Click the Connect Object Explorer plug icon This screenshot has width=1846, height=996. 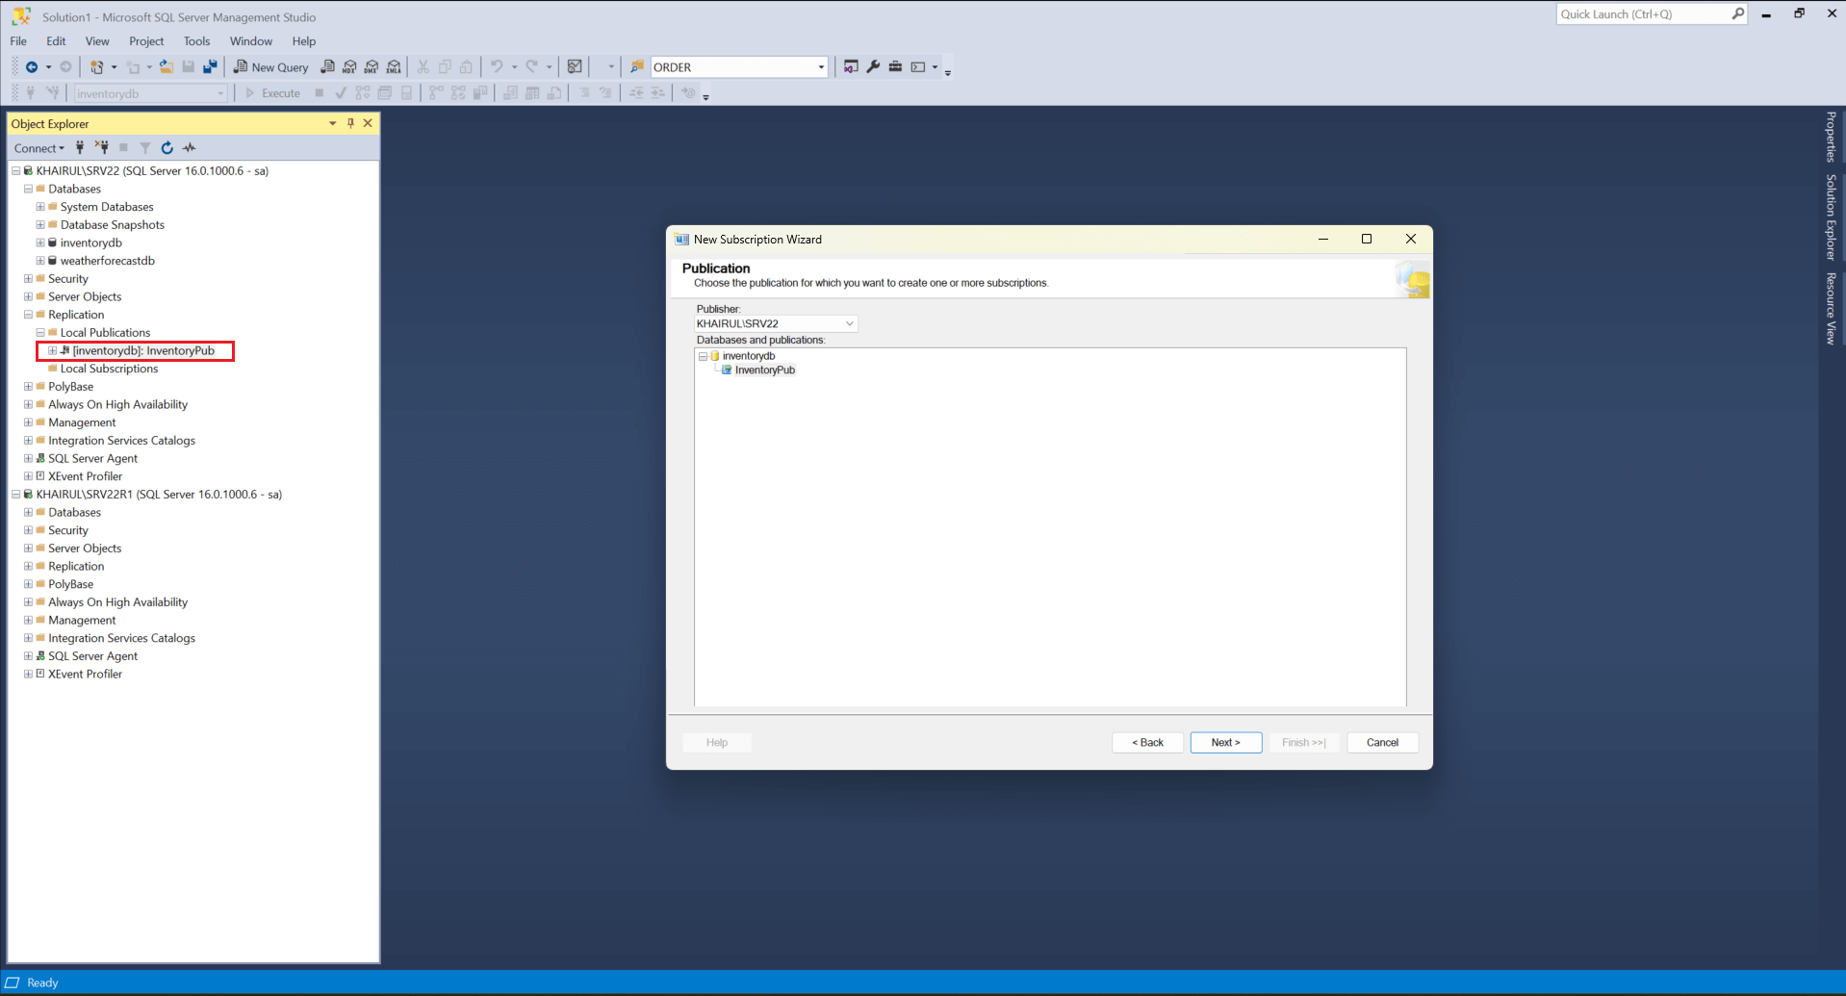tap(80, 148)
